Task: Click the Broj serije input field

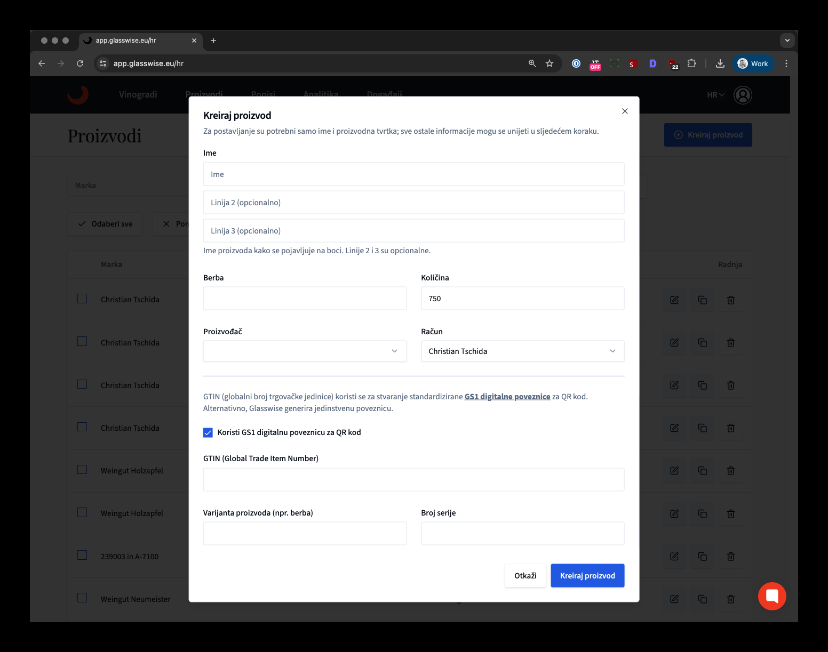Action: pyautogui.click(x=522, y=533)
